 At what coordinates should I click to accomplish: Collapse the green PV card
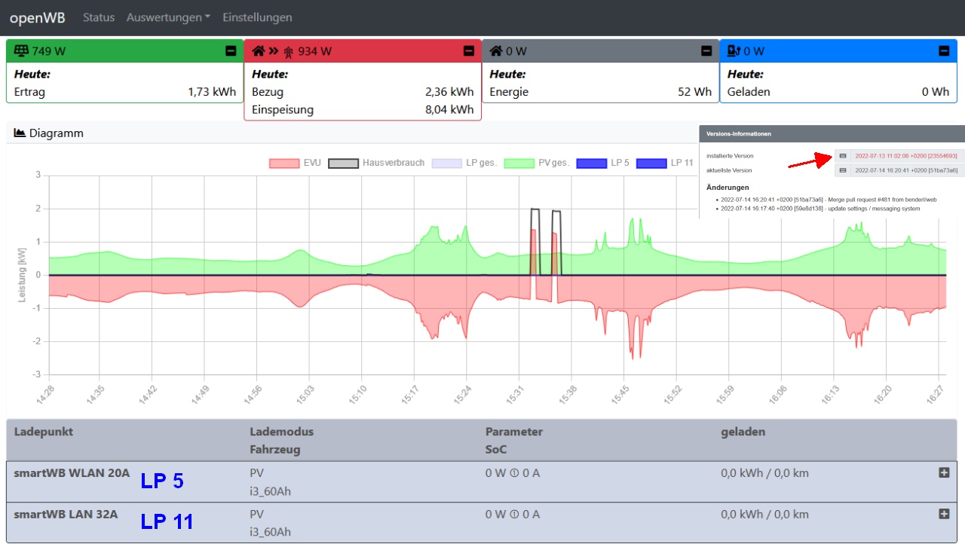pos(231,51)
